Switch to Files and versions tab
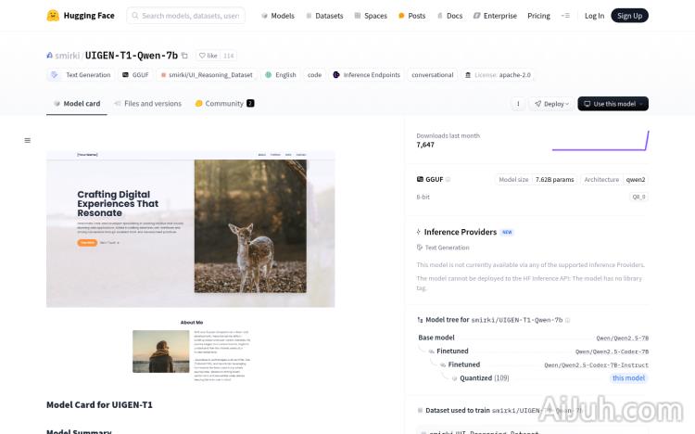Viewport: 695px width, 434px height. (x=147, y=104)
